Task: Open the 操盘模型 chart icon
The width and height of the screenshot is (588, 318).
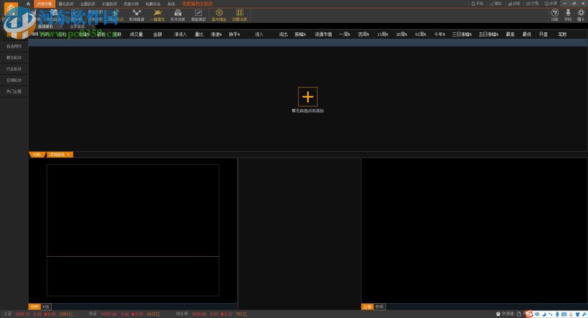Action: [x=198, y=15]
